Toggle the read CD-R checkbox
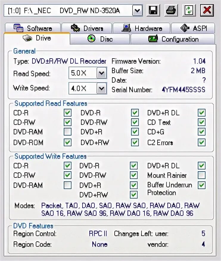The height and width of the screenshot is (261, 221). pos(68,113)
